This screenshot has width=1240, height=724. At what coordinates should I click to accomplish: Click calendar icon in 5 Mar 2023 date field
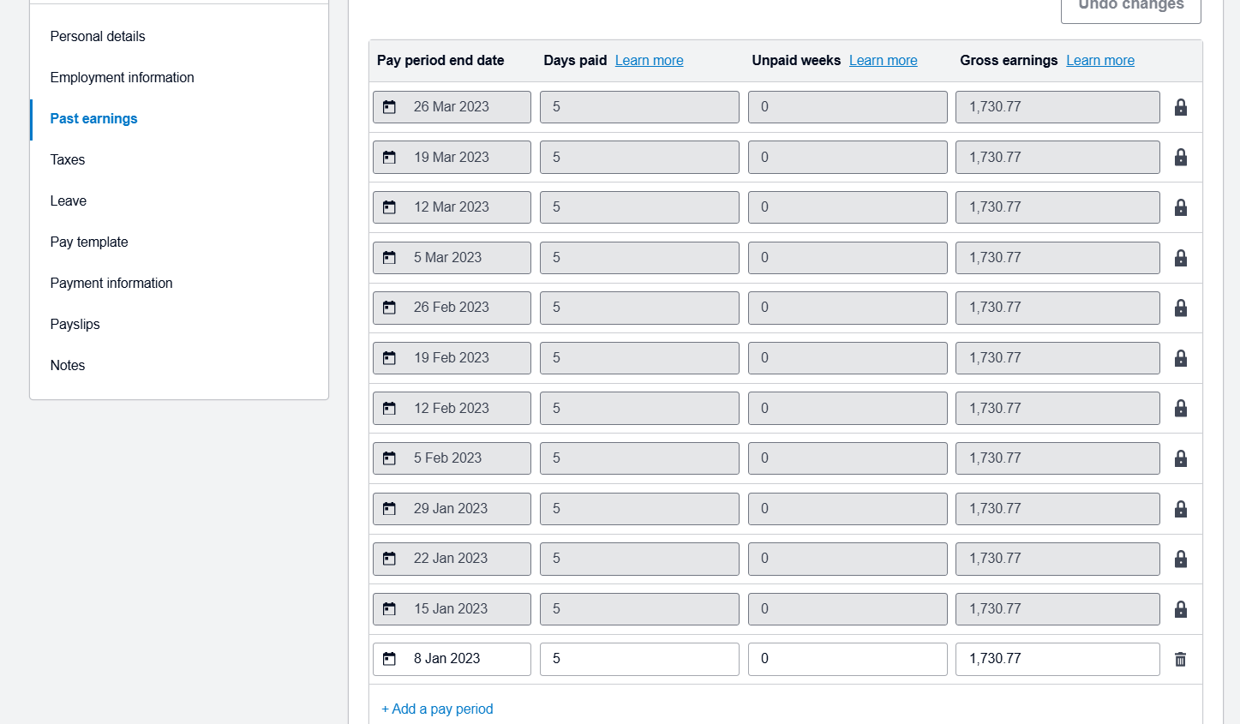pyautogui.click(x=389, y=258)
